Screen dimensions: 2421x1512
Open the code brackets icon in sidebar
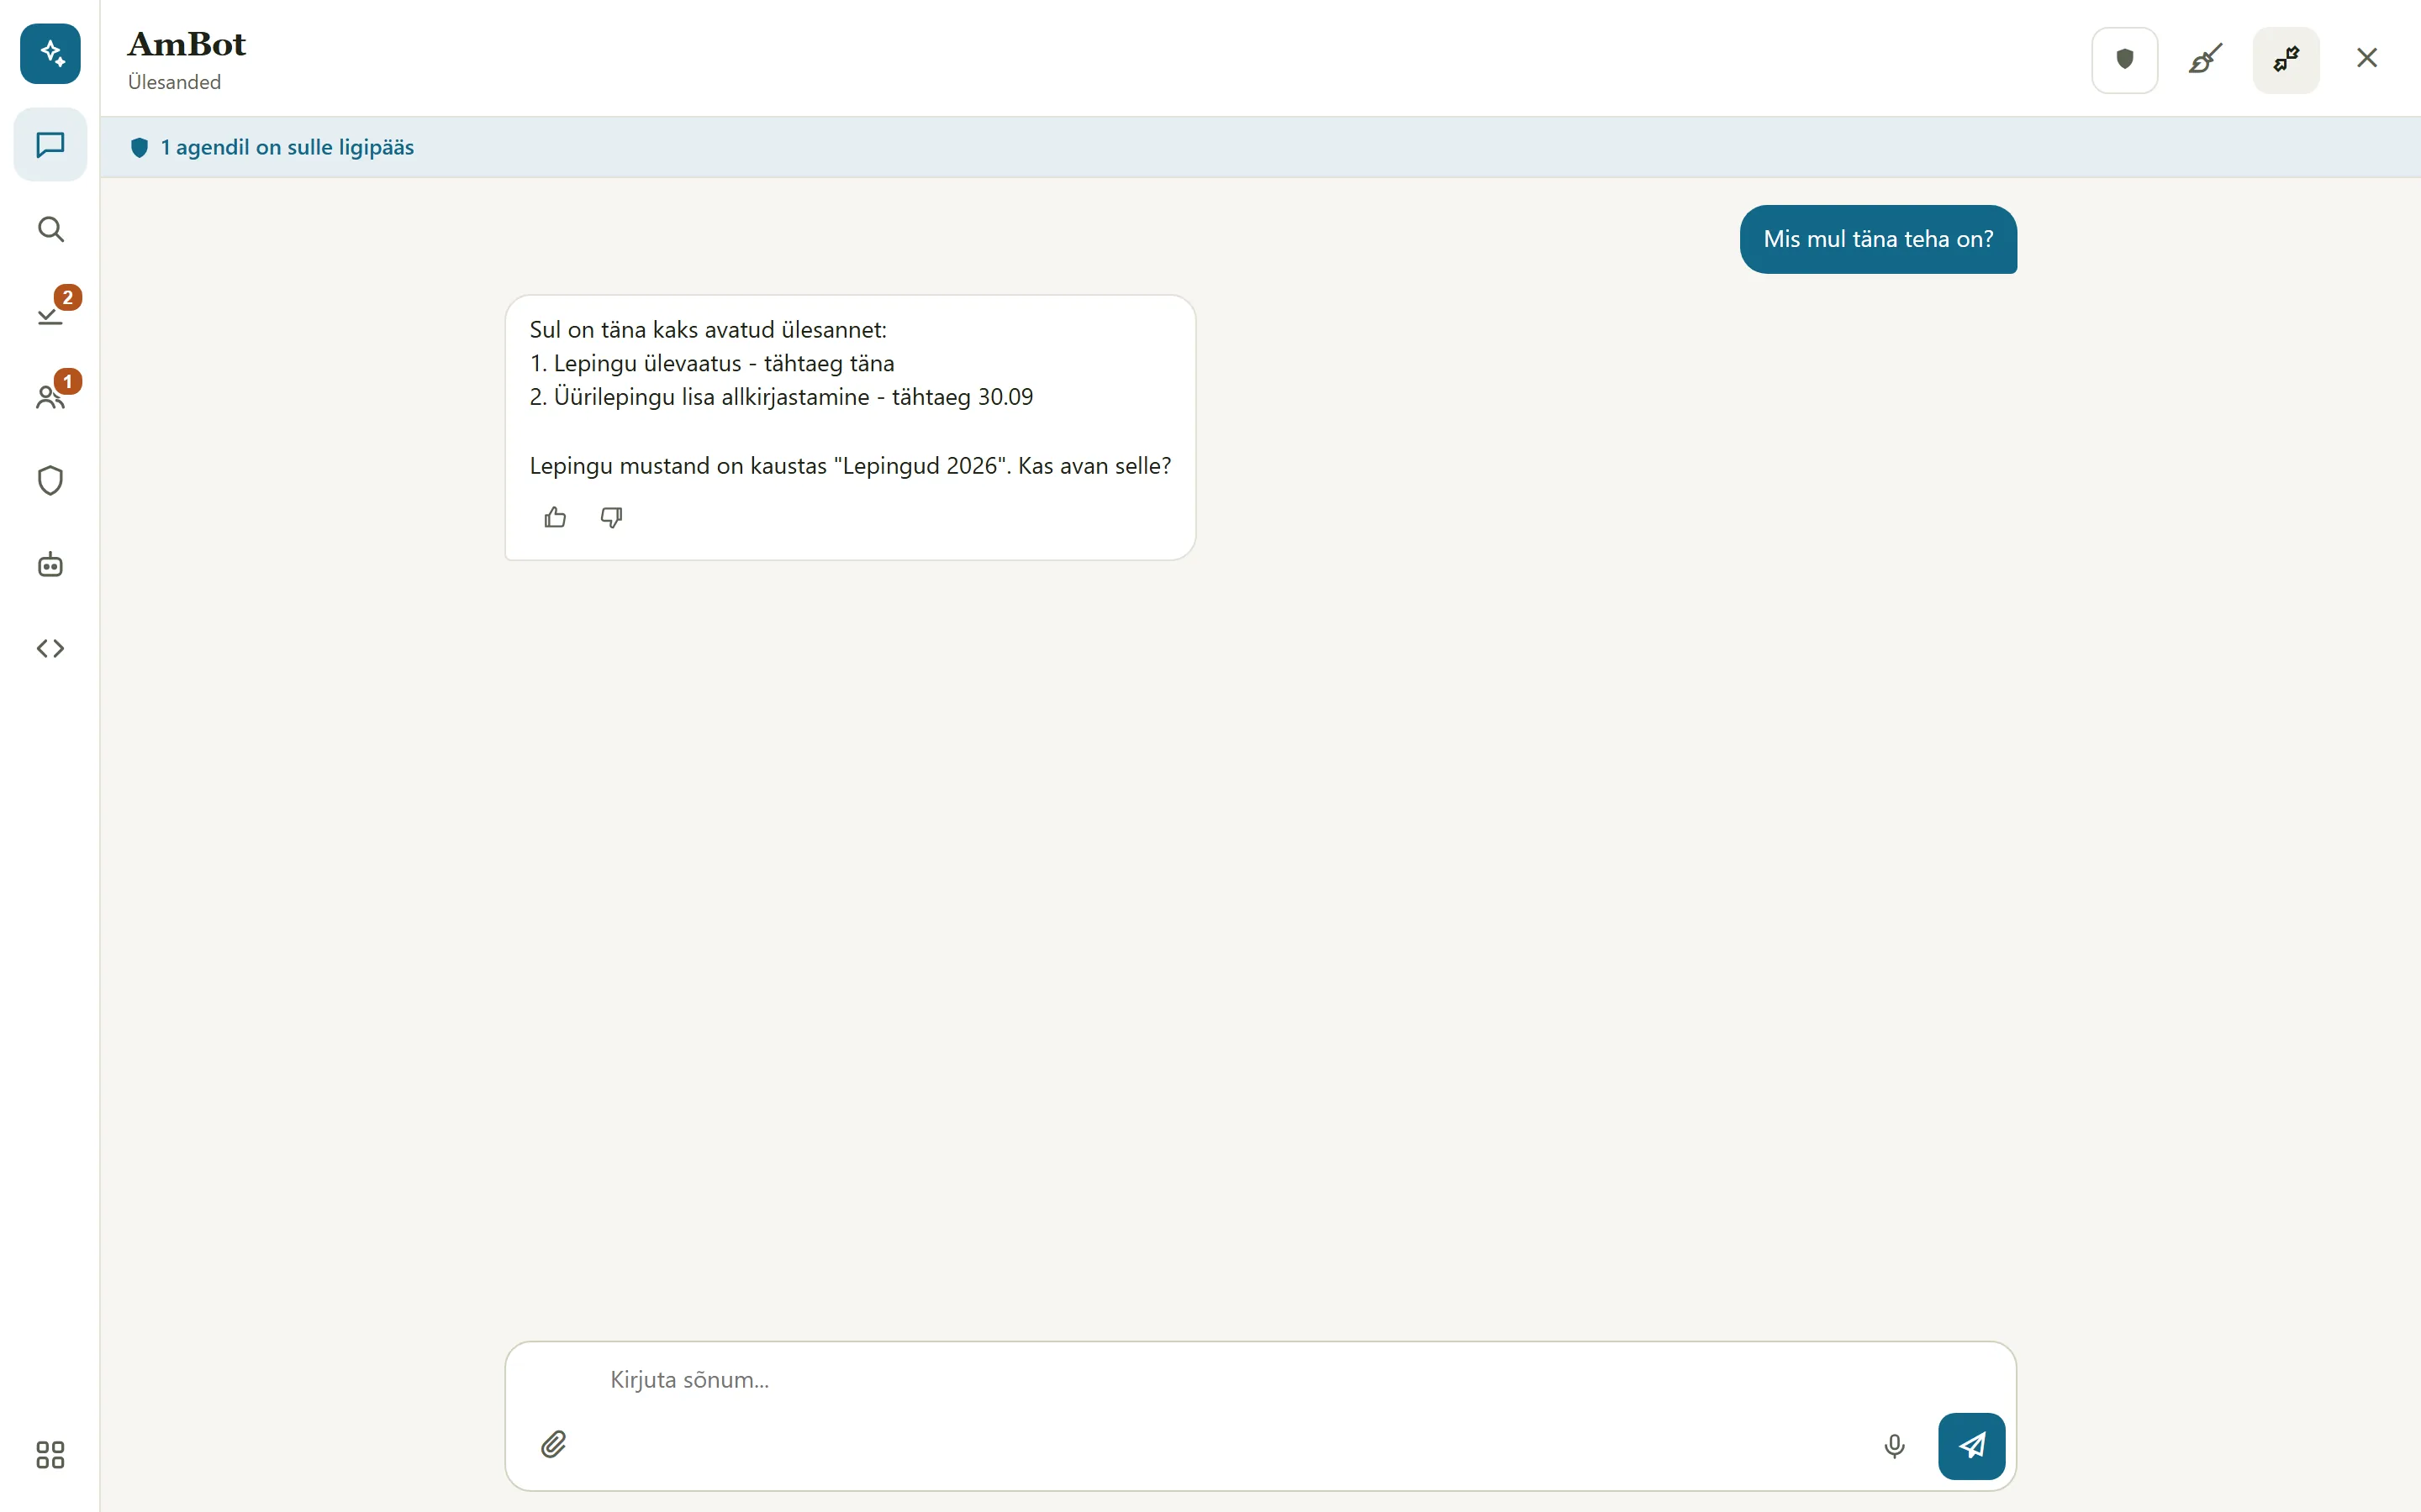click(50, 649)
